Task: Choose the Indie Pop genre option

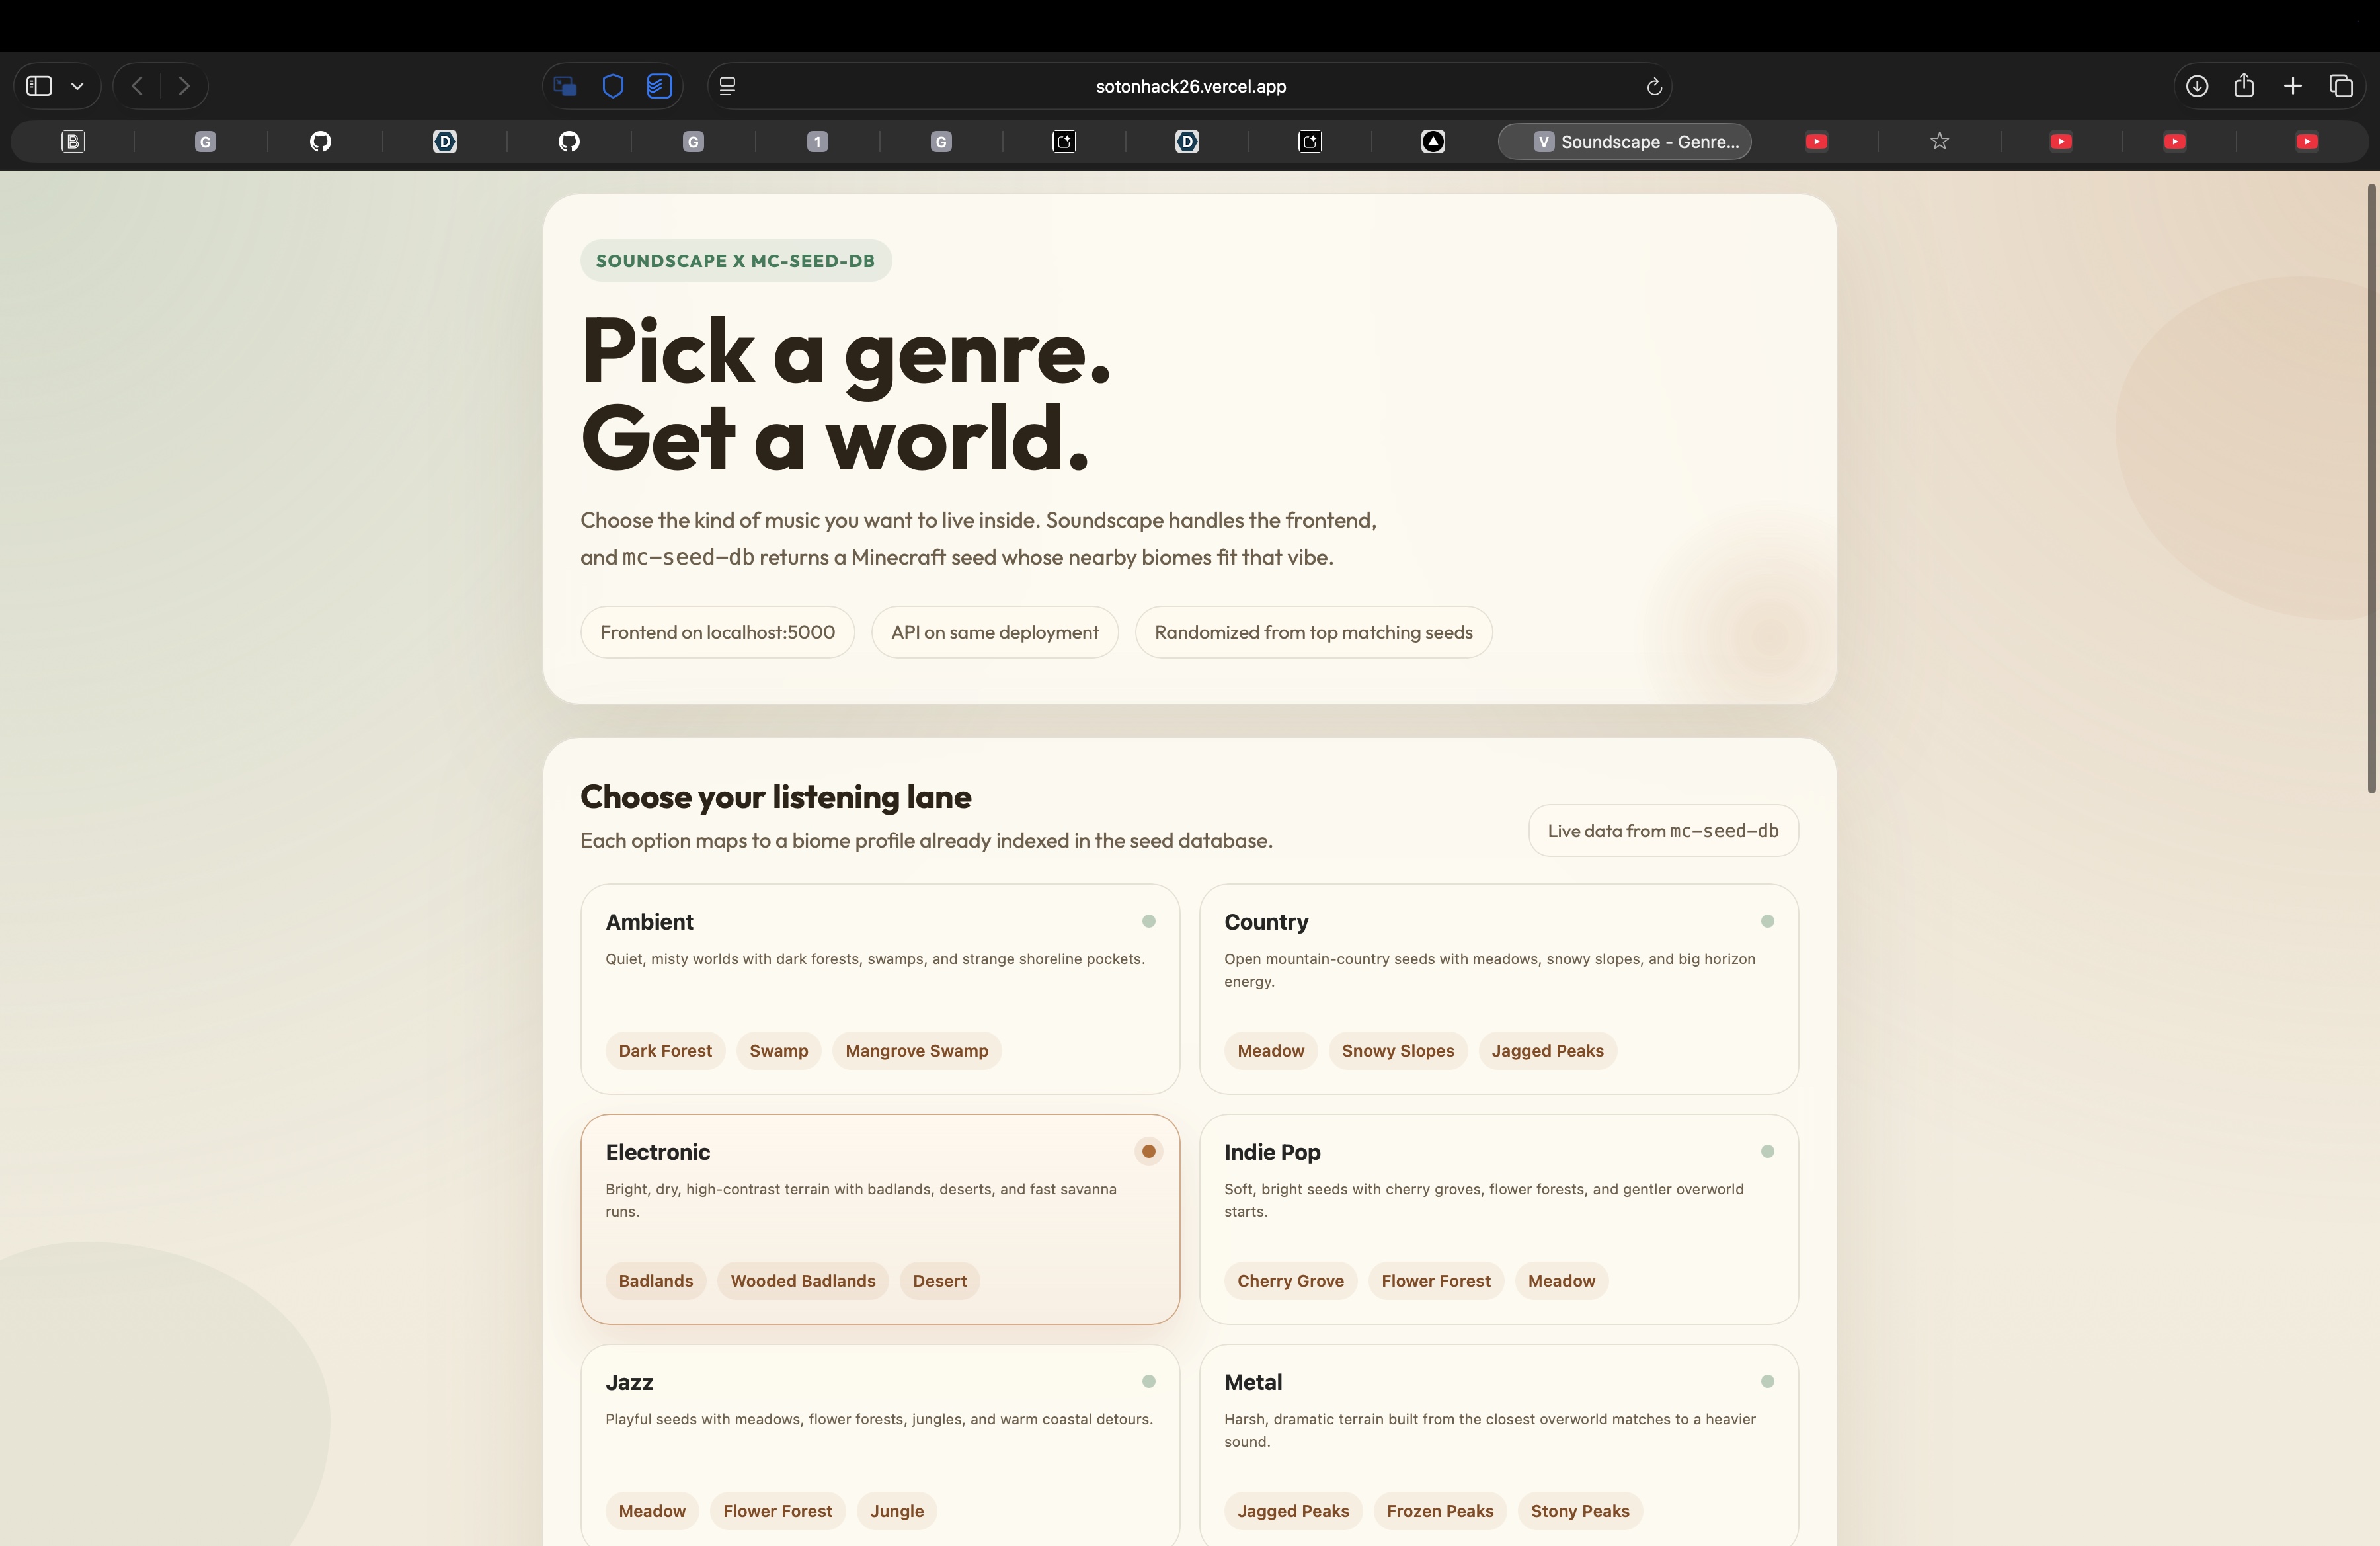Action: tap(1497, 1217)
